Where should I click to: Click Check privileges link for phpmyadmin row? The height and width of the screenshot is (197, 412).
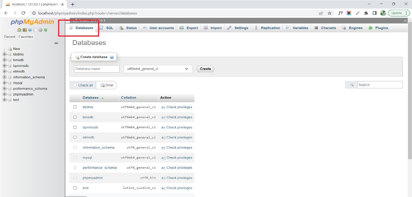pyautogui.click(x=179, y=178)
